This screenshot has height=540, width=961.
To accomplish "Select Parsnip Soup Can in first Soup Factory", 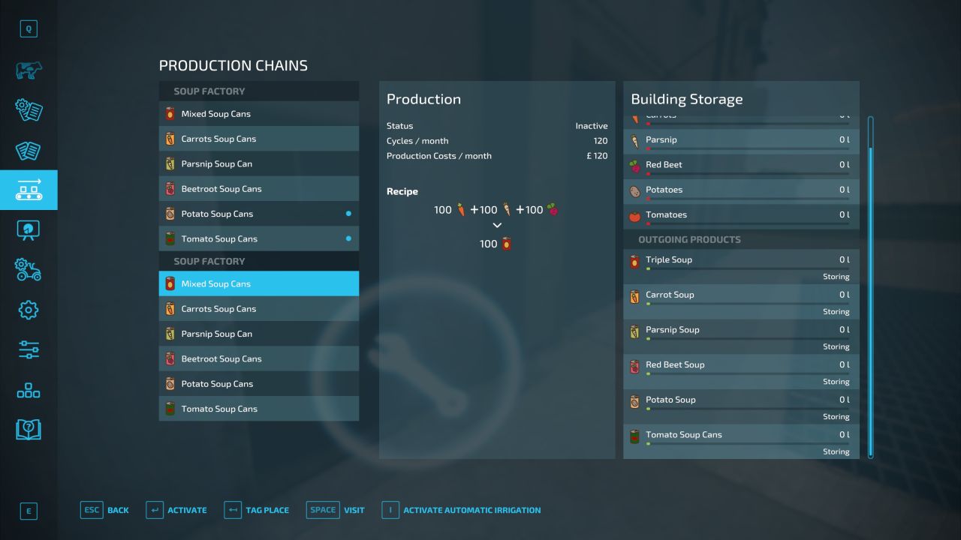I will point(259,163).
